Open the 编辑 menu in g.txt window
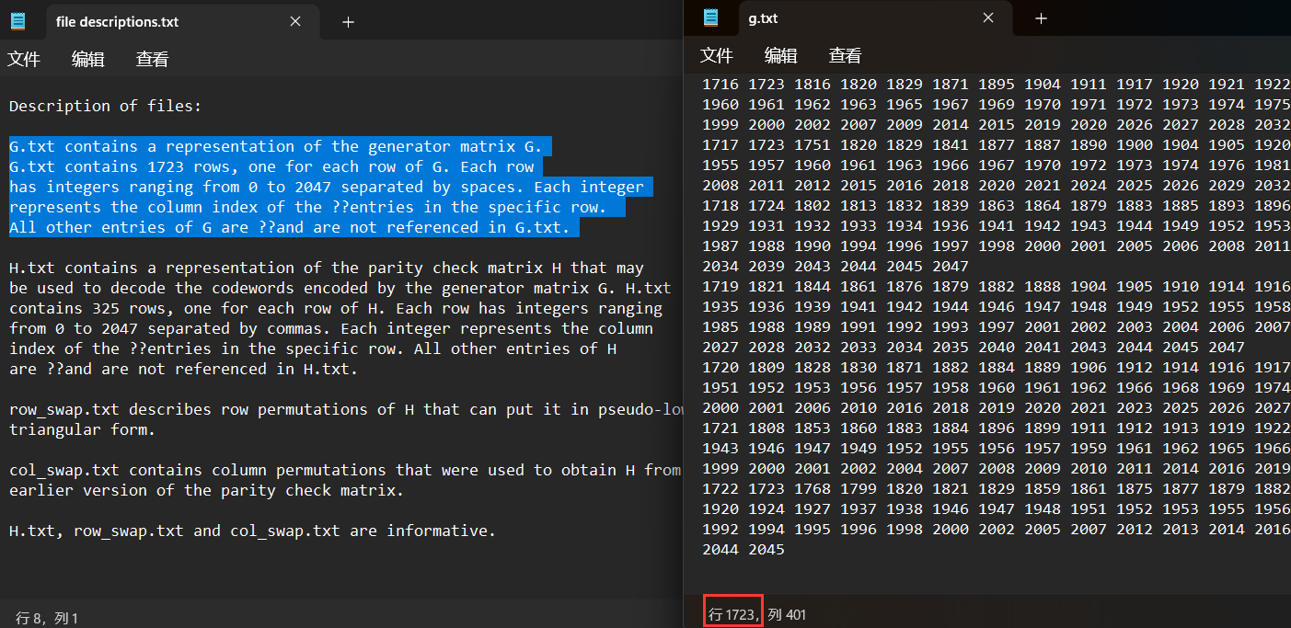This screenshot has width=1291, height=628. tap(781, 56)
